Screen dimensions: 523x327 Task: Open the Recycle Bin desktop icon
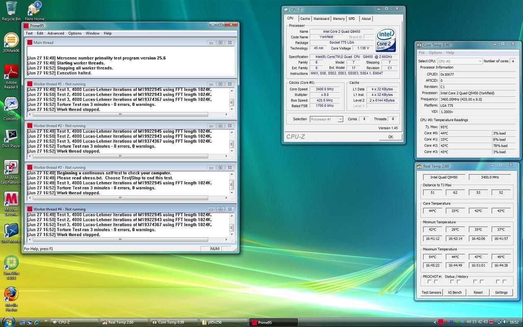(11, 11)
